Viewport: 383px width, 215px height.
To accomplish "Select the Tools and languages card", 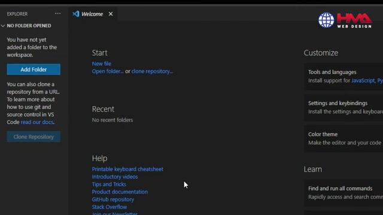I will click(344, 76).
